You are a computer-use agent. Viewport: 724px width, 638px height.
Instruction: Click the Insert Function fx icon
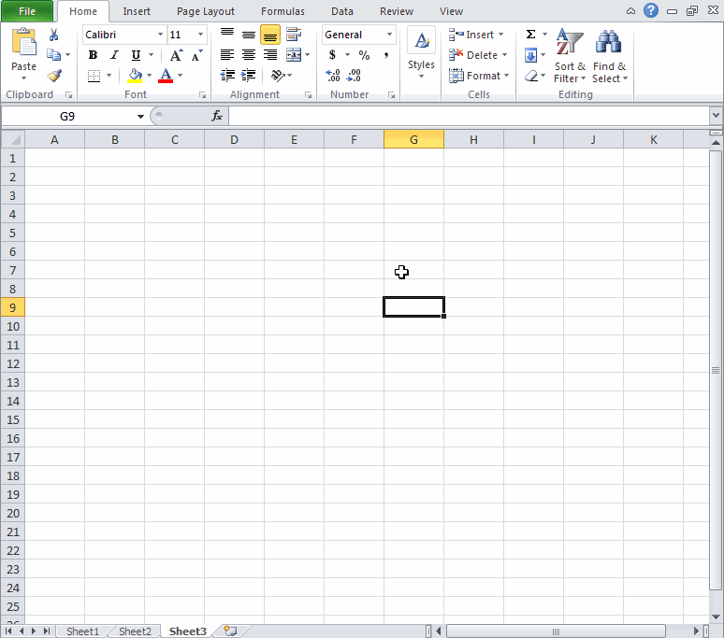click(x=217, y=116)
